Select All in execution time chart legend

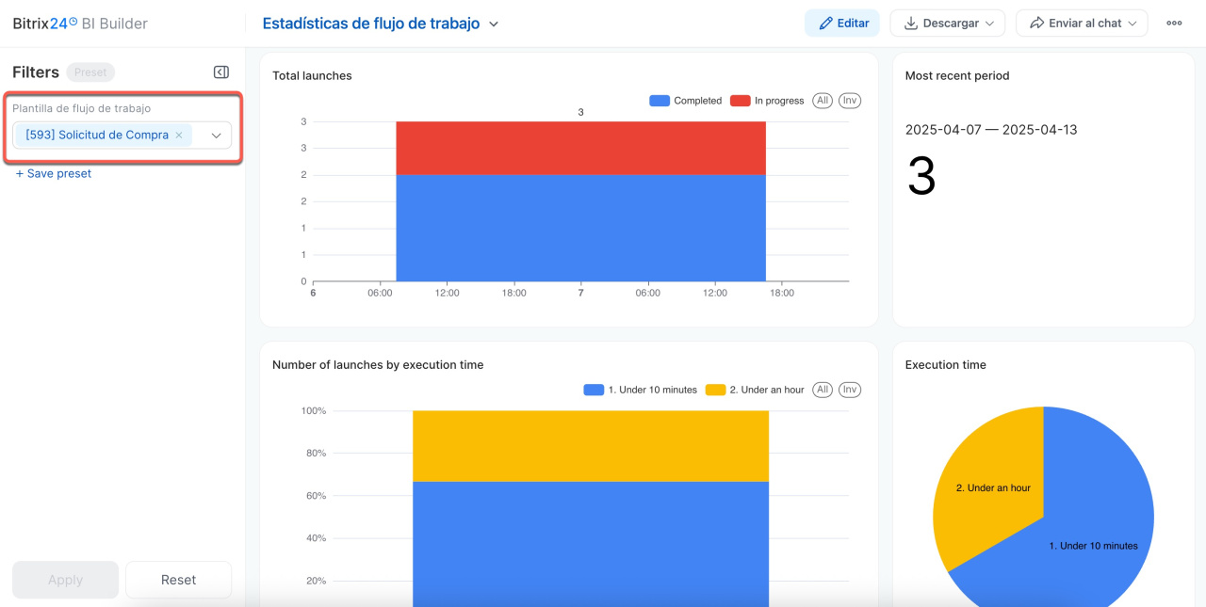[823, 390]
